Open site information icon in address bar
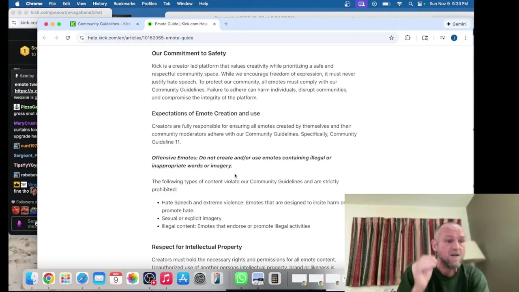The height and width of the screenshot is (292, 519). pos(81,38)
